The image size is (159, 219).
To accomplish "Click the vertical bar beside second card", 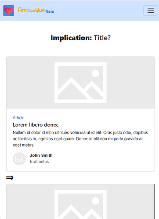I will [x=154, y=201].
